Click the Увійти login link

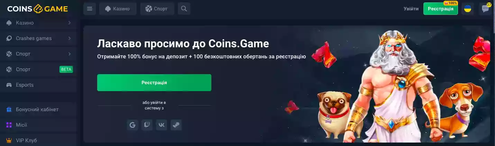click(x=411, y=9)
